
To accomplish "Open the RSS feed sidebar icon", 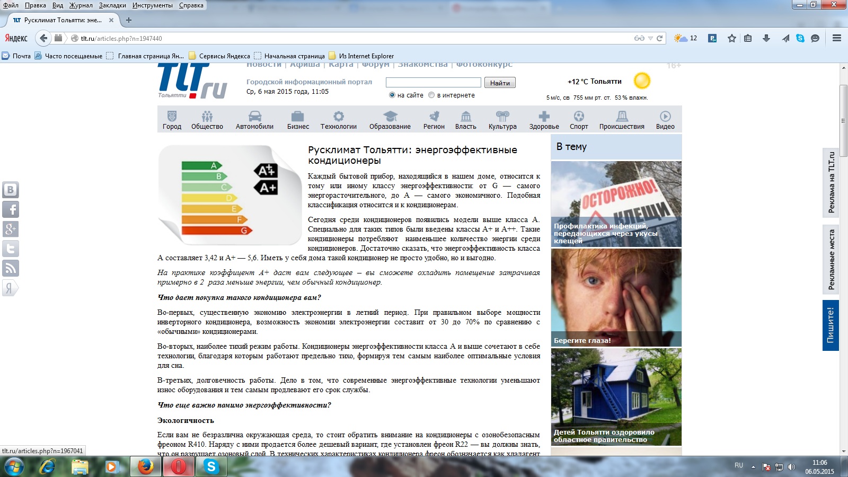I will (x=11, y=268).
